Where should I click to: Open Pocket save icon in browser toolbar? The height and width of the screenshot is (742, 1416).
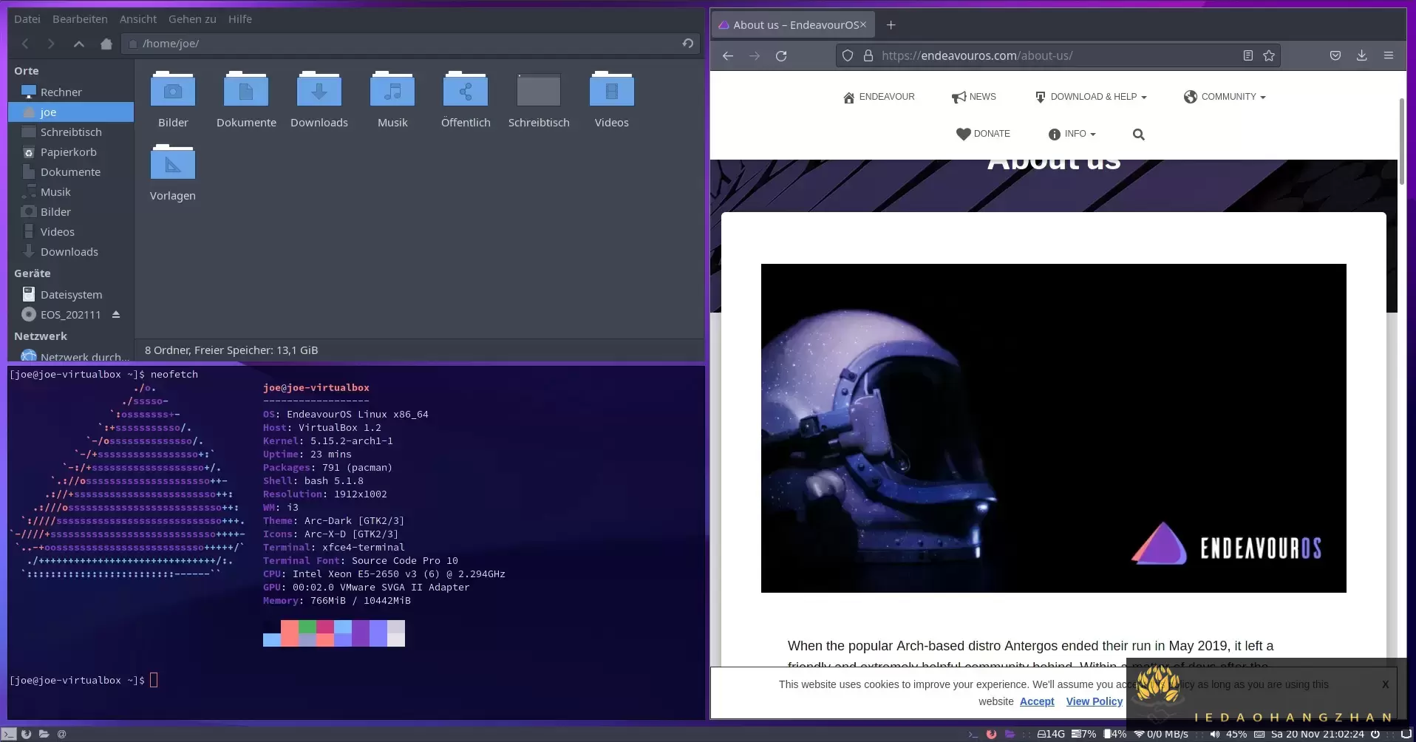(1335, 55)
